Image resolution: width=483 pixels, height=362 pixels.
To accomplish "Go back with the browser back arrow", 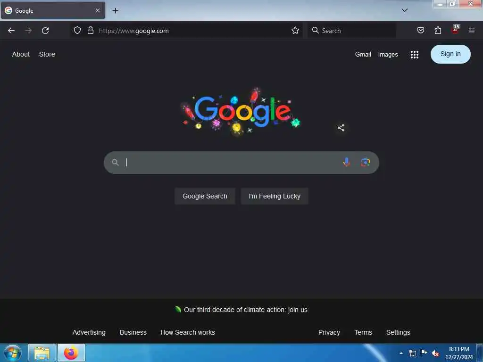I will pyautogui.click(x=11, y=31).
